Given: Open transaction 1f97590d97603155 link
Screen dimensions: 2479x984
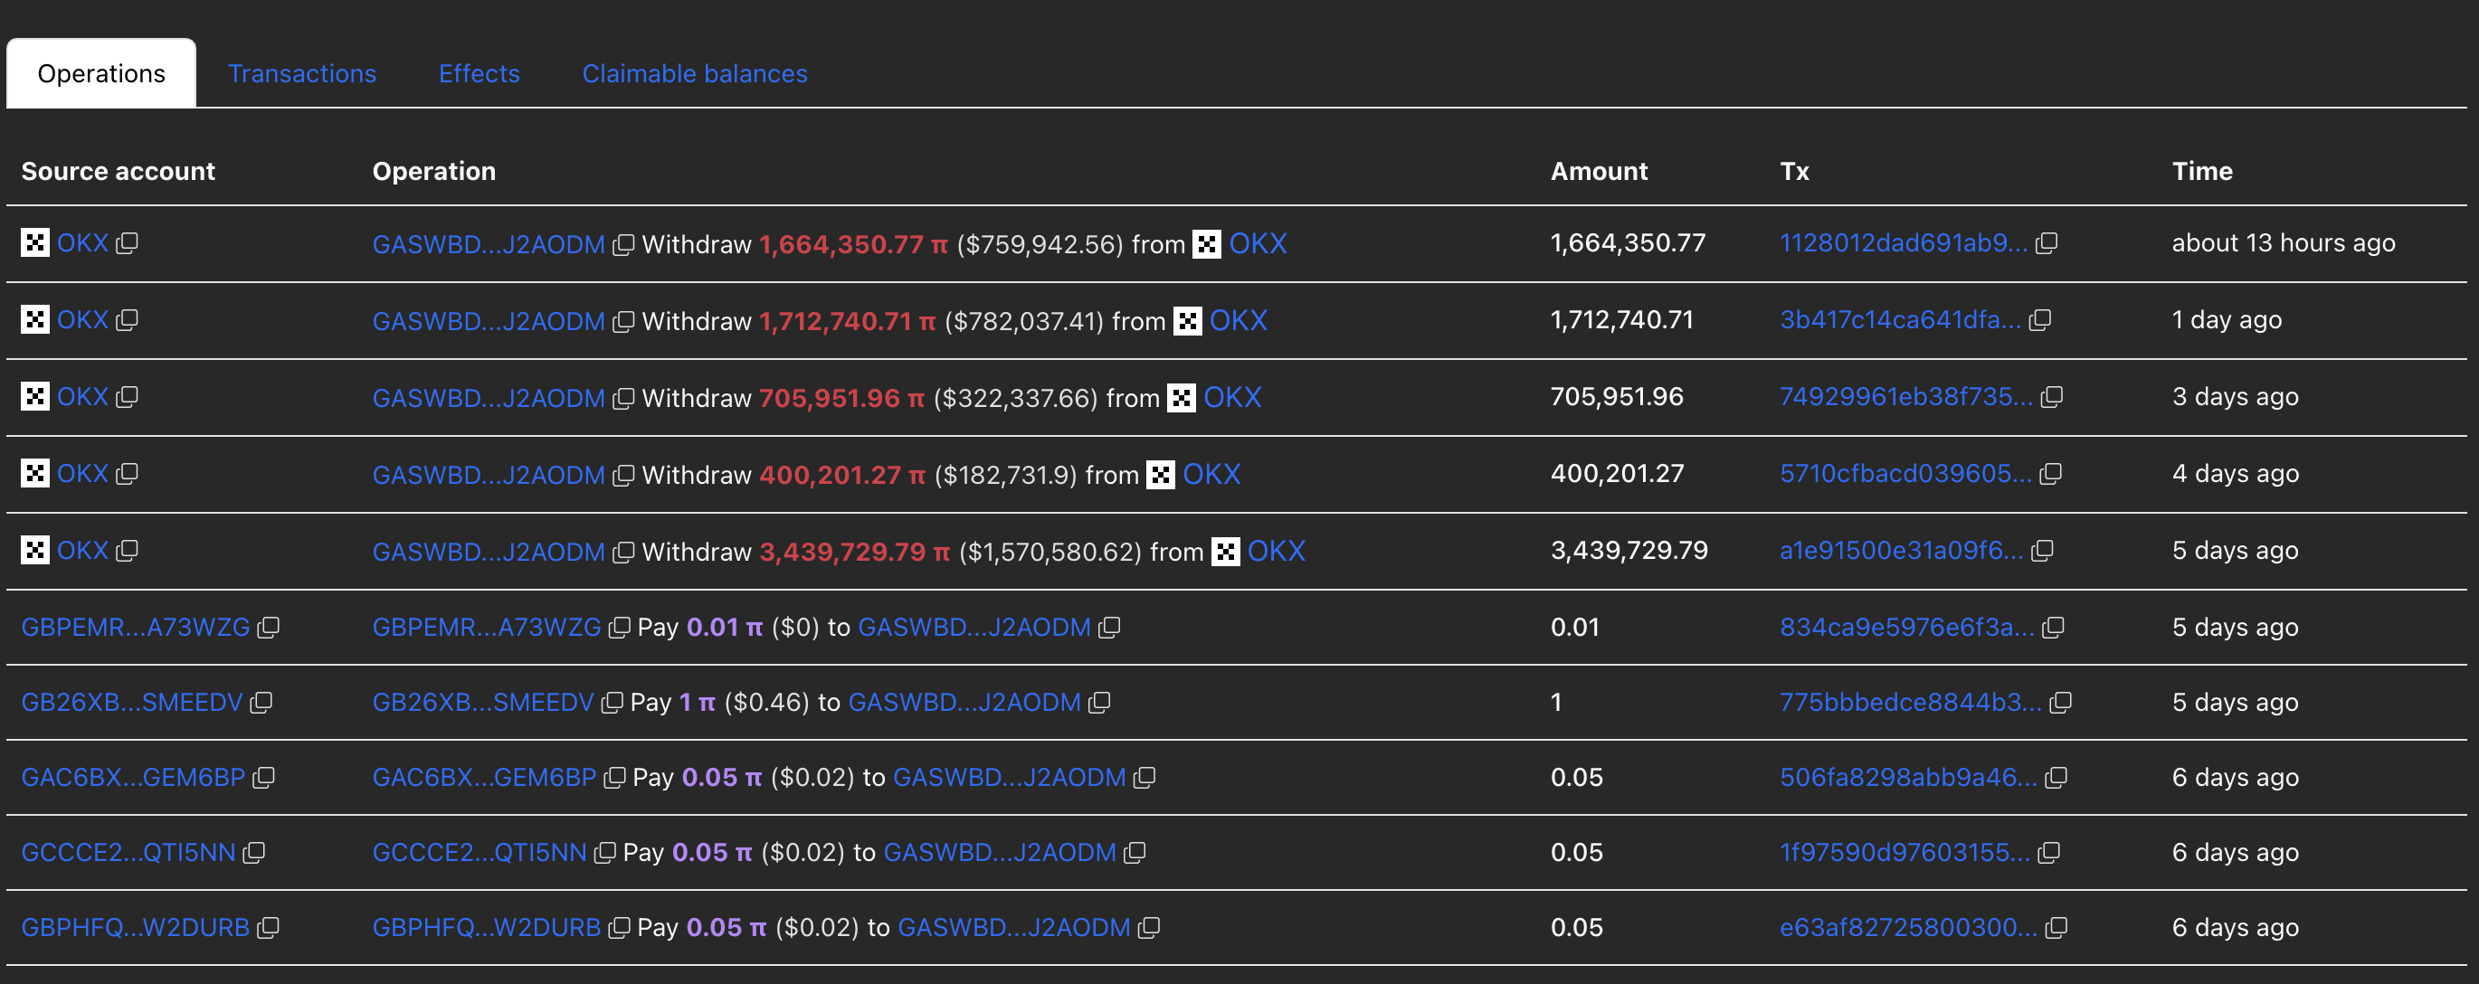Looking at the screenshot, I should pos(1904,853).
